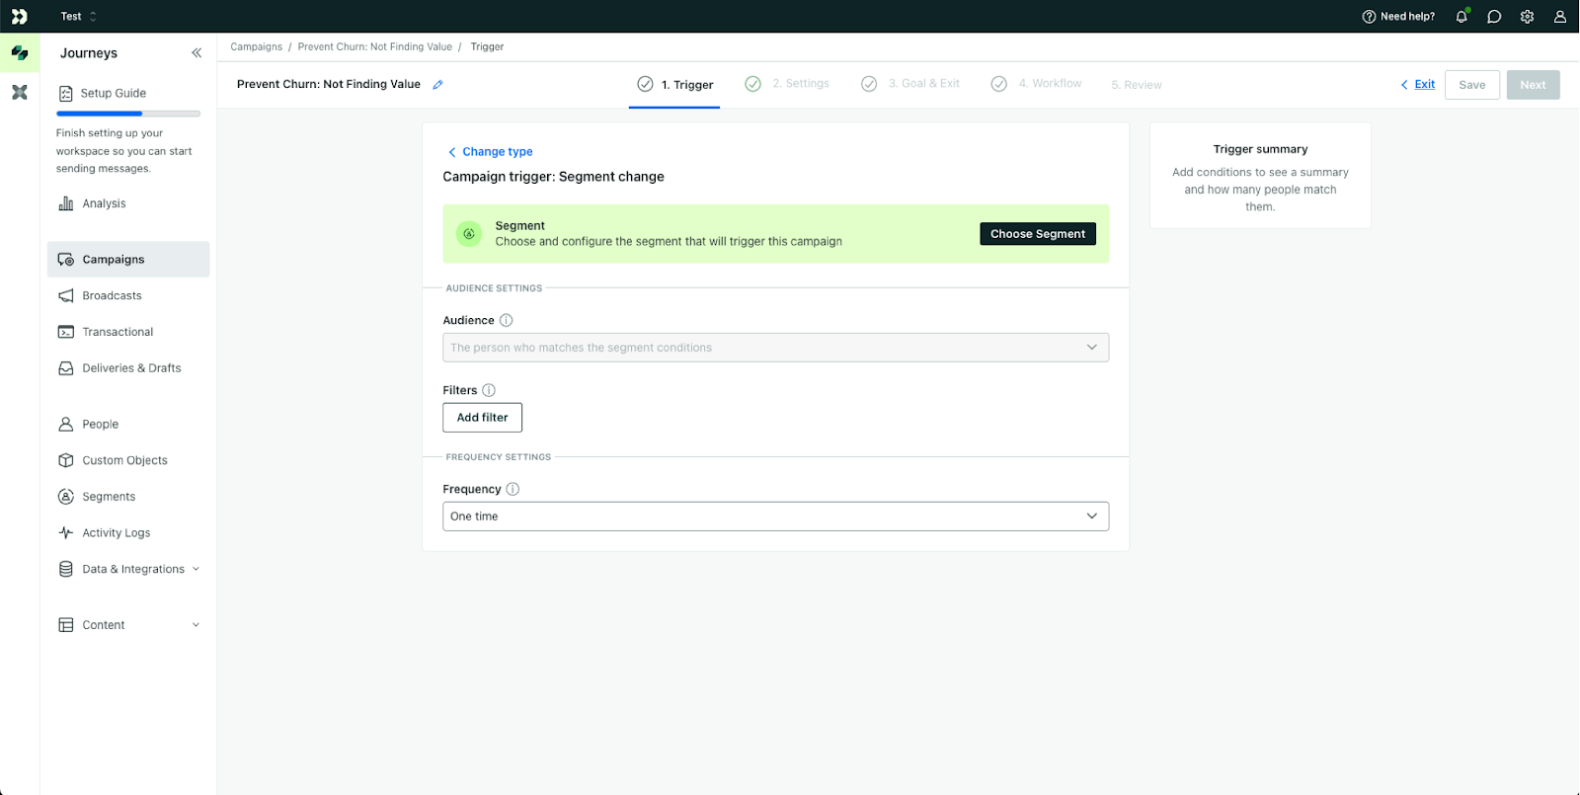Open the Test workspace switcher
This screenshot has height=795, width=1580.
point(79,17)
